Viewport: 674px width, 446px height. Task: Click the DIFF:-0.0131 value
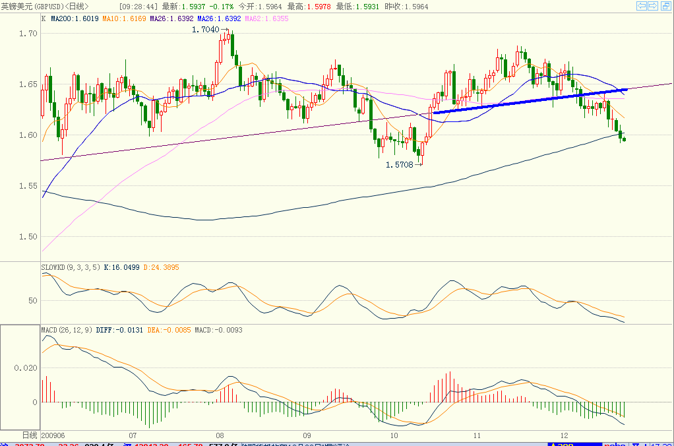[x=119, y=330]
